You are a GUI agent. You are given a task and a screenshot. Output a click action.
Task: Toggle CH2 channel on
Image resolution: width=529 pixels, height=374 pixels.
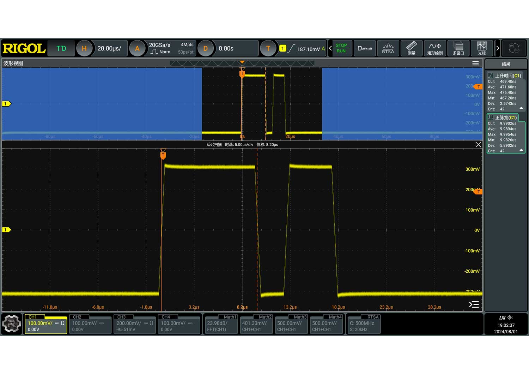point(90,324)
